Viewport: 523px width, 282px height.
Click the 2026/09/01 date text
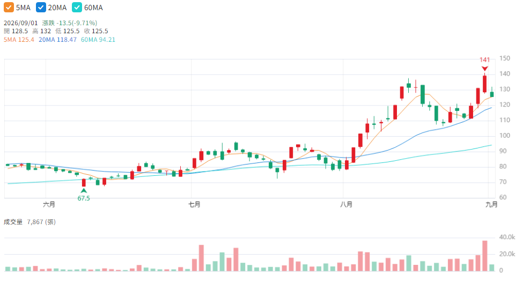pyautogui.click(x=21, y=23)
